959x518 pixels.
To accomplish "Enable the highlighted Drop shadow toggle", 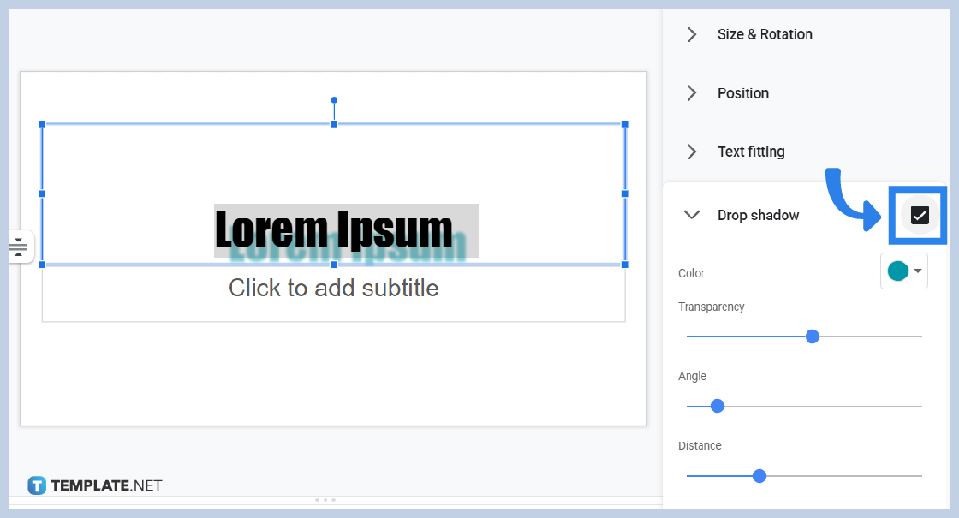I will point(919,216).
